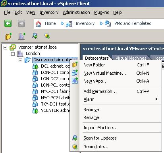Screen dimensions: 164x153
Task: Choose Rename from context menu
Action: tap(116, 117)
